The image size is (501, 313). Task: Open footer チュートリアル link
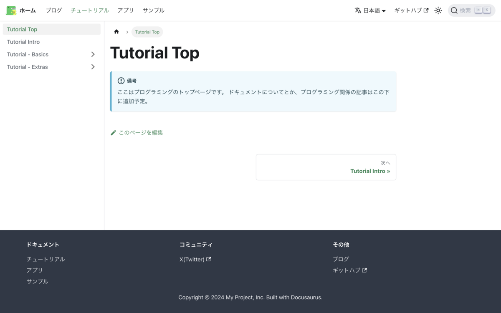coord(46,259)
